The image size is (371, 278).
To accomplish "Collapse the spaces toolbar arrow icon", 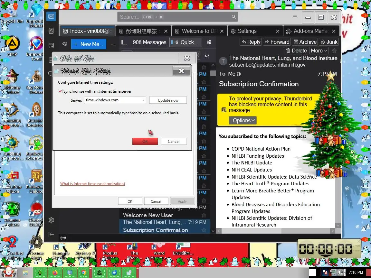I will tap(51, 234).
